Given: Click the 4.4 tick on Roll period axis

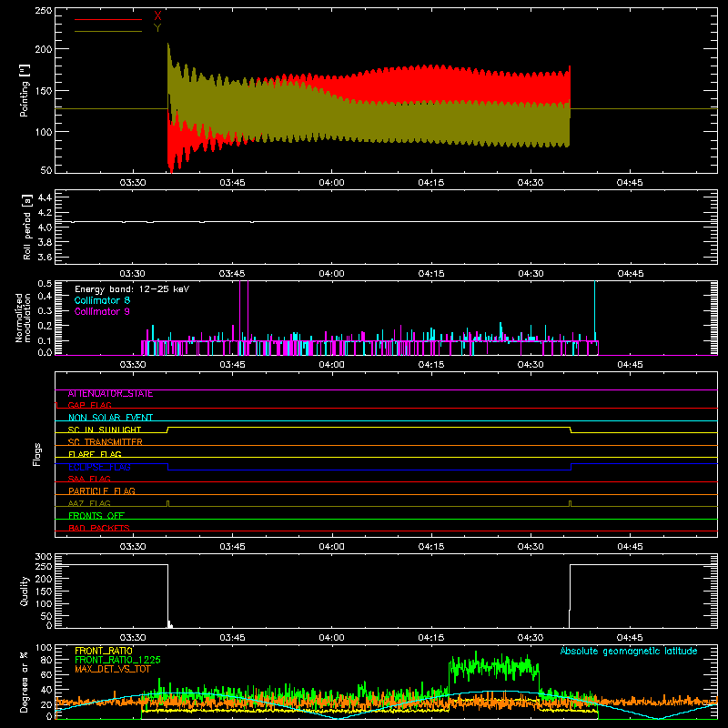Looking at the screenshot, I should [x=45, y=197].
